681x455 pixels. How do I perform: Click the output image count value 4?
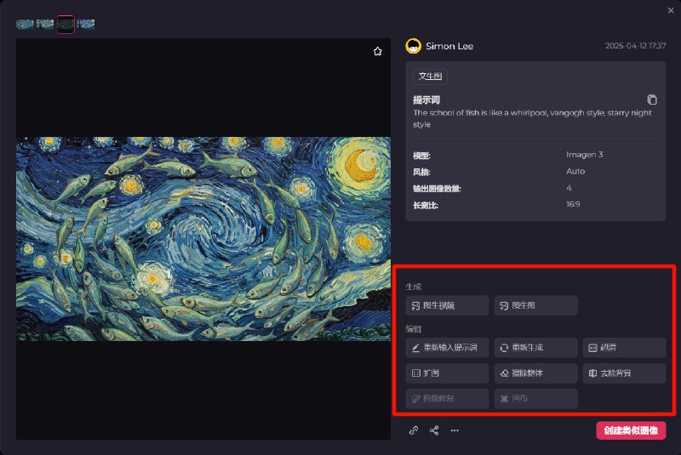(569, 188)
